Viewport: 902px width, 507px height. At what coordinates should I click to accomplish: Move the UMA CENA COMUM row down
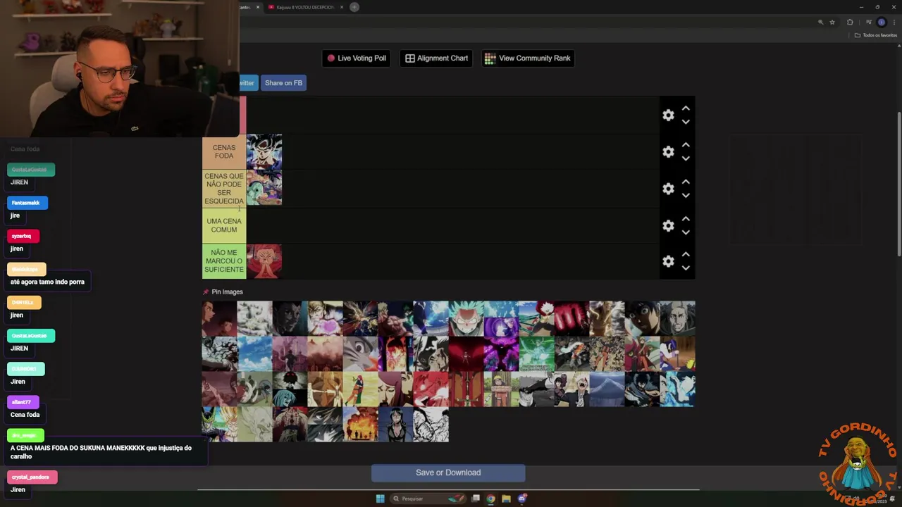pos(686,232)
